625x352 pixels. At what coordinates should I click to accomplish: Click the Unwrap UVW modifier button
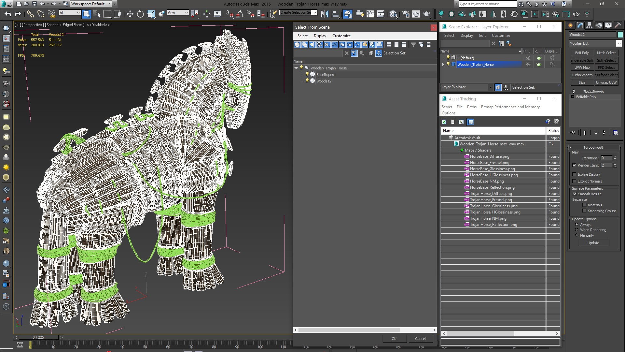coord(606,82)
